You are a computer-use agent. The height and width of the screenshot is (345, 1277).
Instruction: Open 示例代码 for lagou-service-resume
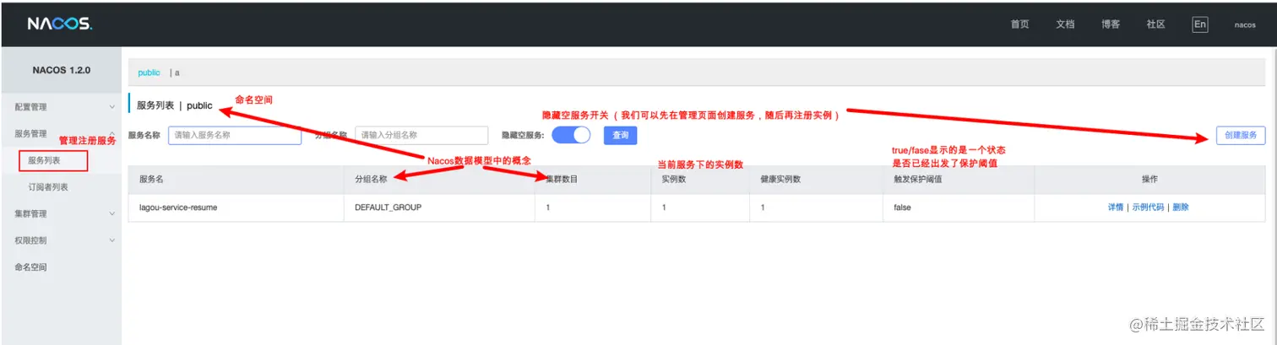(1148, 207)
